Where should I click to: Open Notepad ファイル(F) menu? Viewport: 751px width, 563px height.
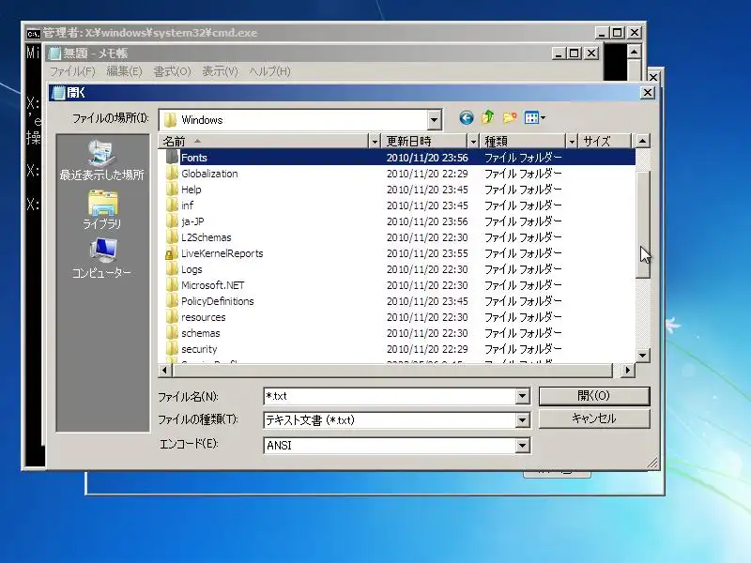coord(73,72)
